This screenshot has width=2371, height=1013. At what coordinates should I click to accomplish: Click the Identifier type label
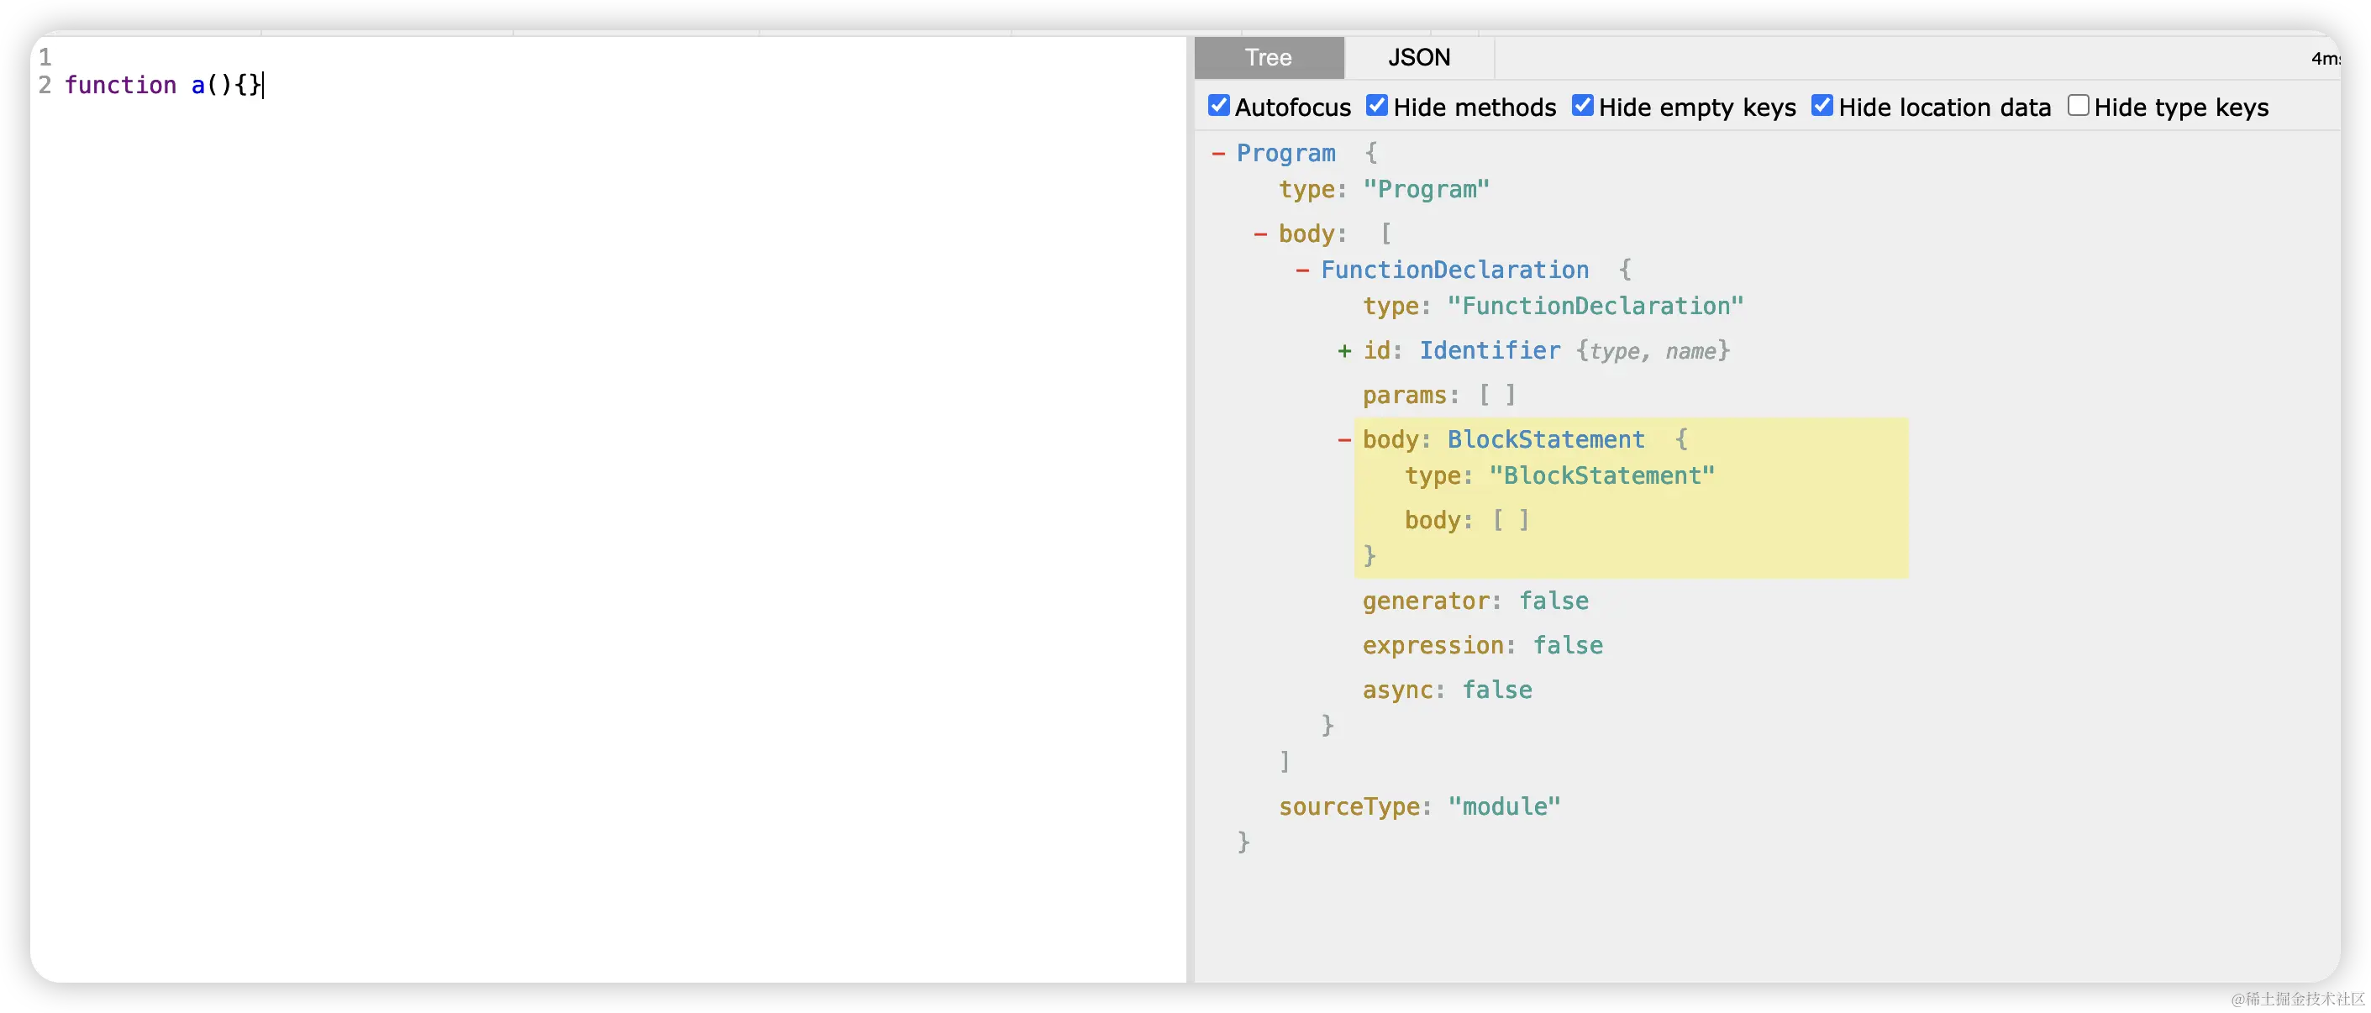click(x=1490, y=351)
